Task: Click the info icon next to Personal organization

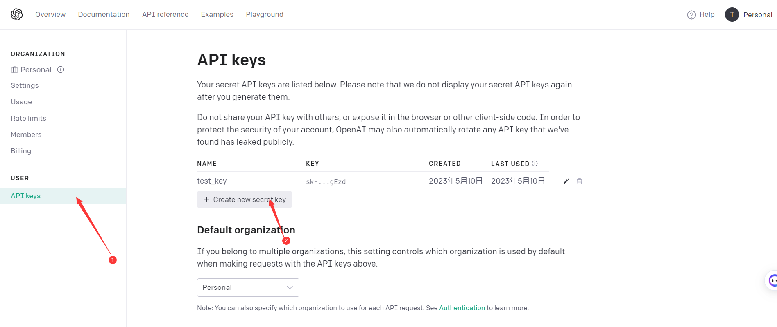Action: (x=61, y=69)
